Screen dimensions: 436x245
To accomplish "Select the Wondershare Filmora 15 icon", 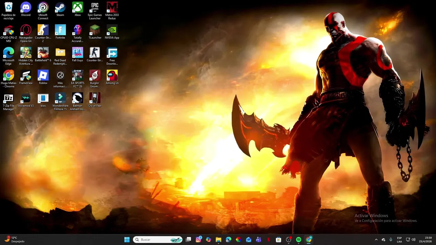I will [60, 102].
